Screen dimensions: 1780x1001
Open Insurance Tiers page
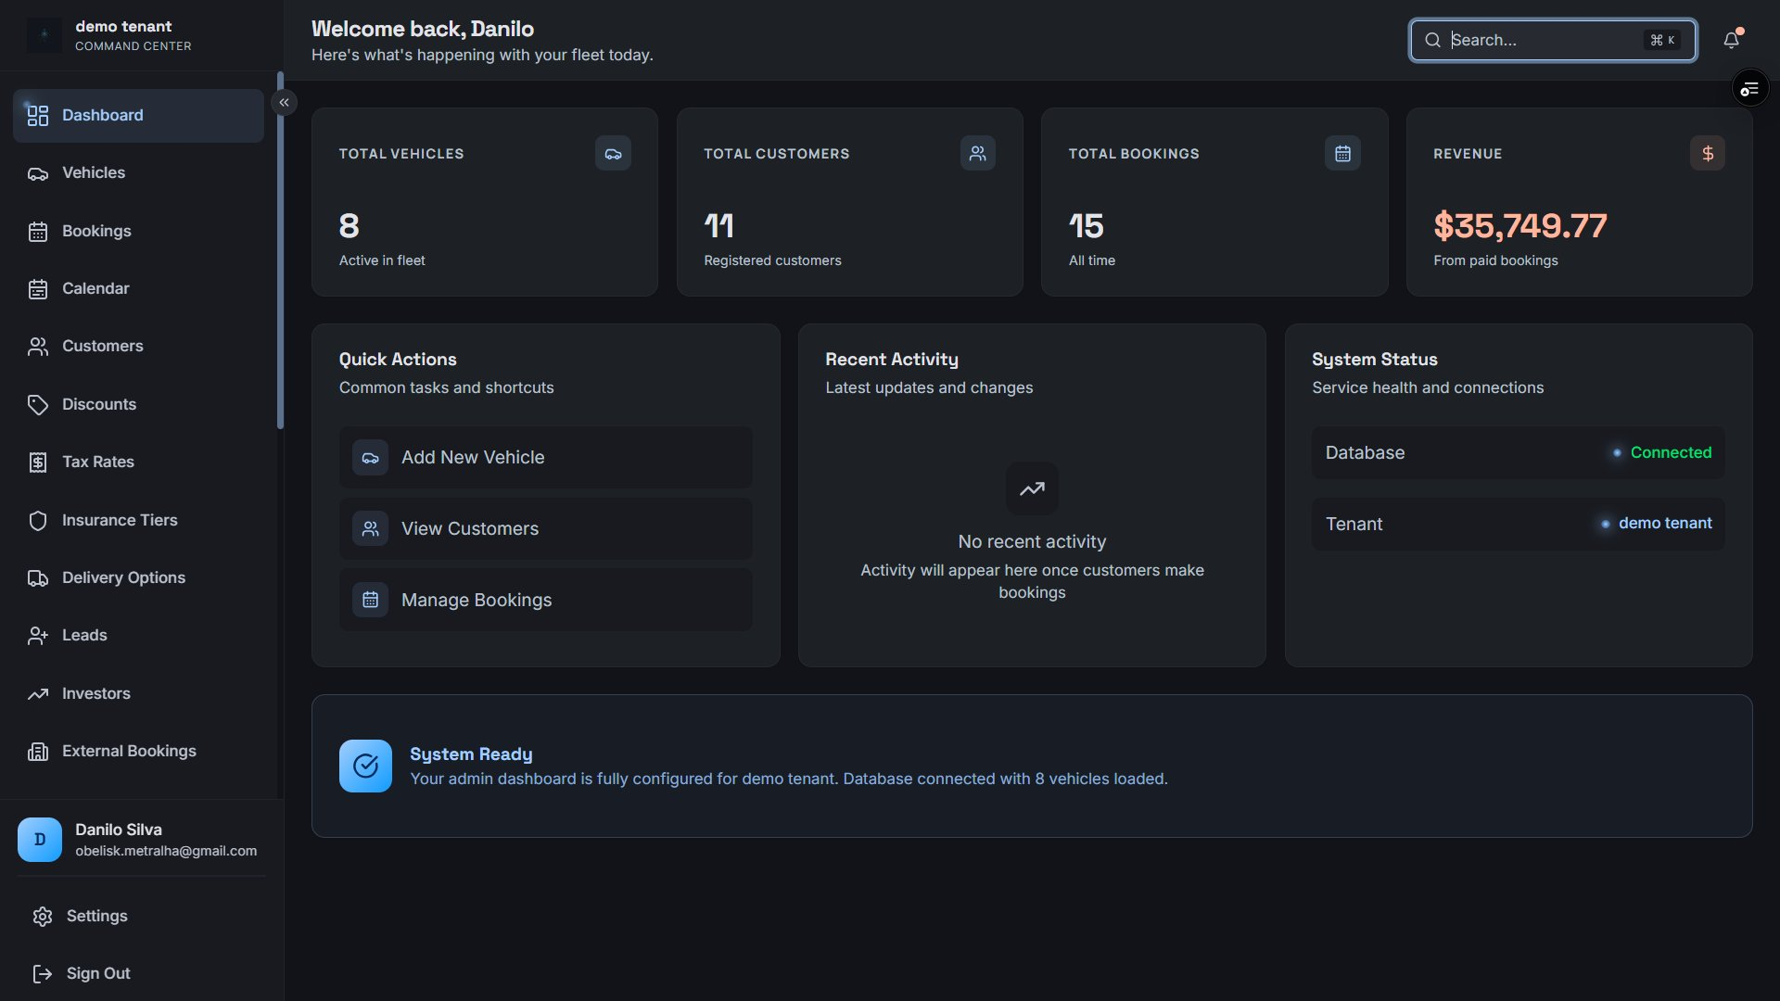[x=138, y=521]
